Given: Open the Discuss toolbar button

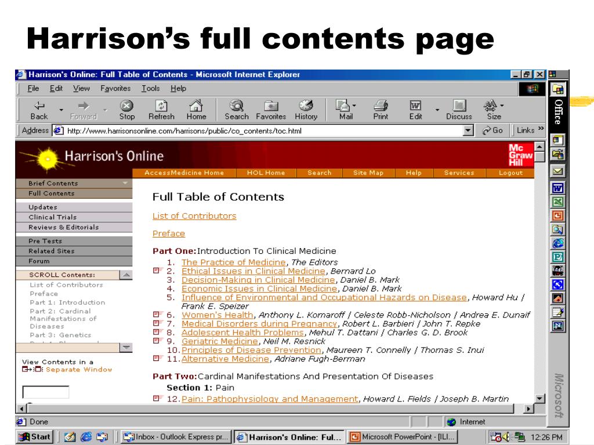Looking at the screenshot, I should (459, 110).
